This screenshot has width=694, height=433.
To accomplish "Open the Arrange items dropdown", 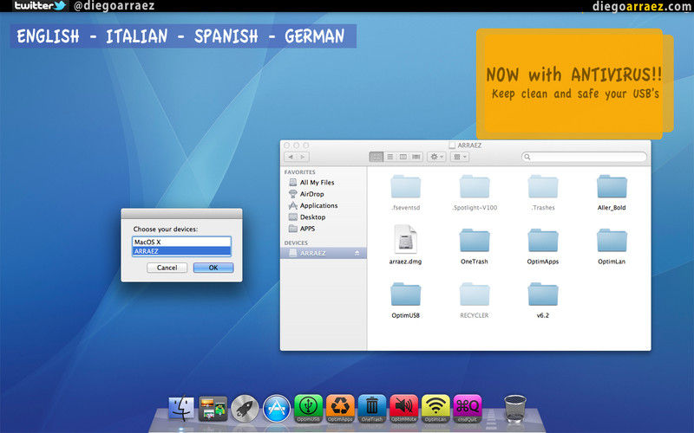I will pos(460,157).
